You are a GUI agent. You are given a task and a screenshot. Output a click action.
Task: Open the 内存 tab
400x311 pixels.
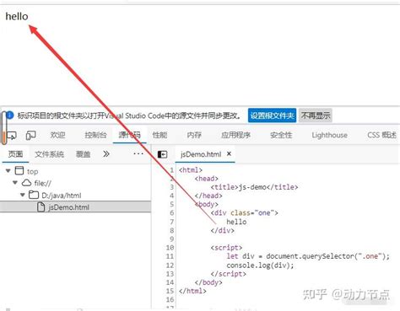click(x=194, y=135)
